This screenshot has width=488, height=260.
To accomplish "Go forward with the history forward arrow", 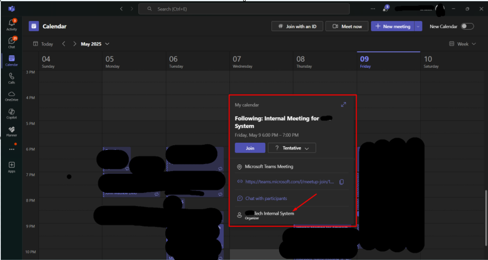I will pos(131,9).
